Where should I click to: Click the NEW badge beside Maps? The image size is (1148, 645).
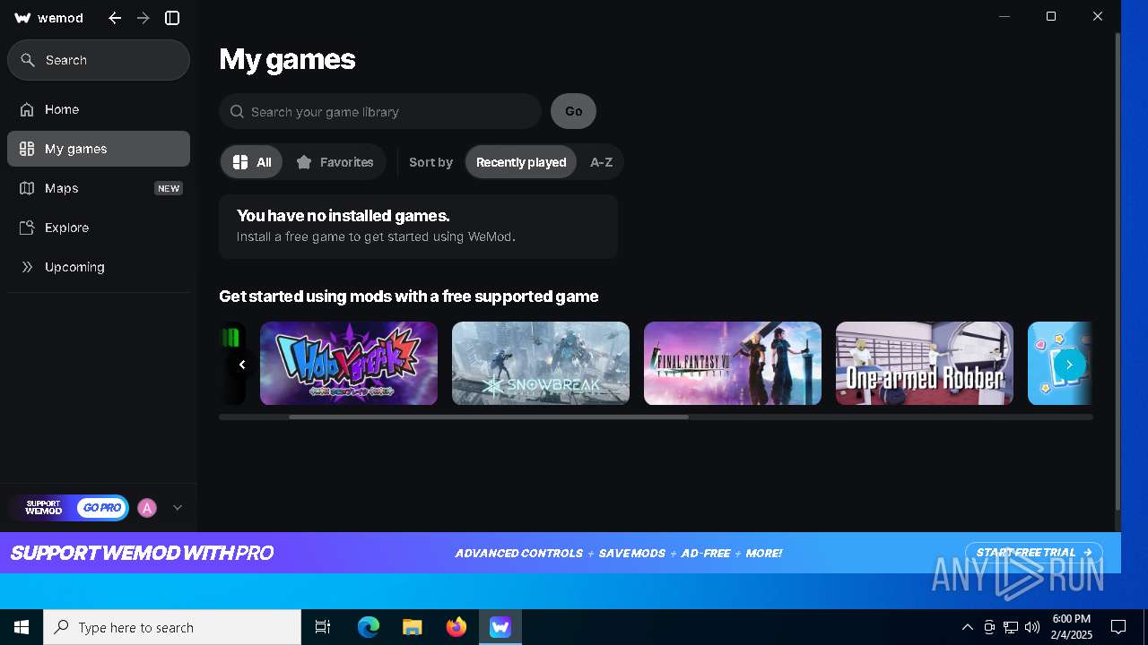tap(169, 188)
